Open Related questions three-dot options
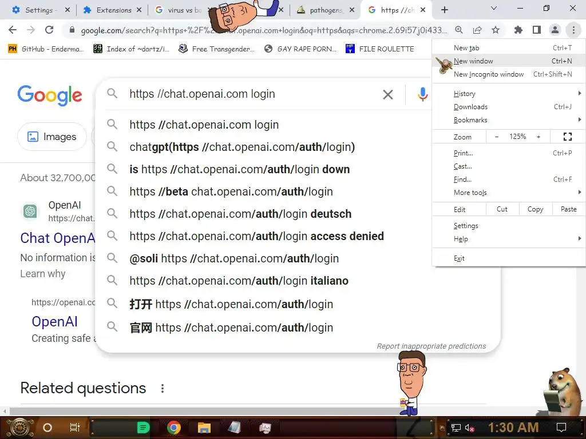Viewport: 586px width, 439px height. pos(162,389)
